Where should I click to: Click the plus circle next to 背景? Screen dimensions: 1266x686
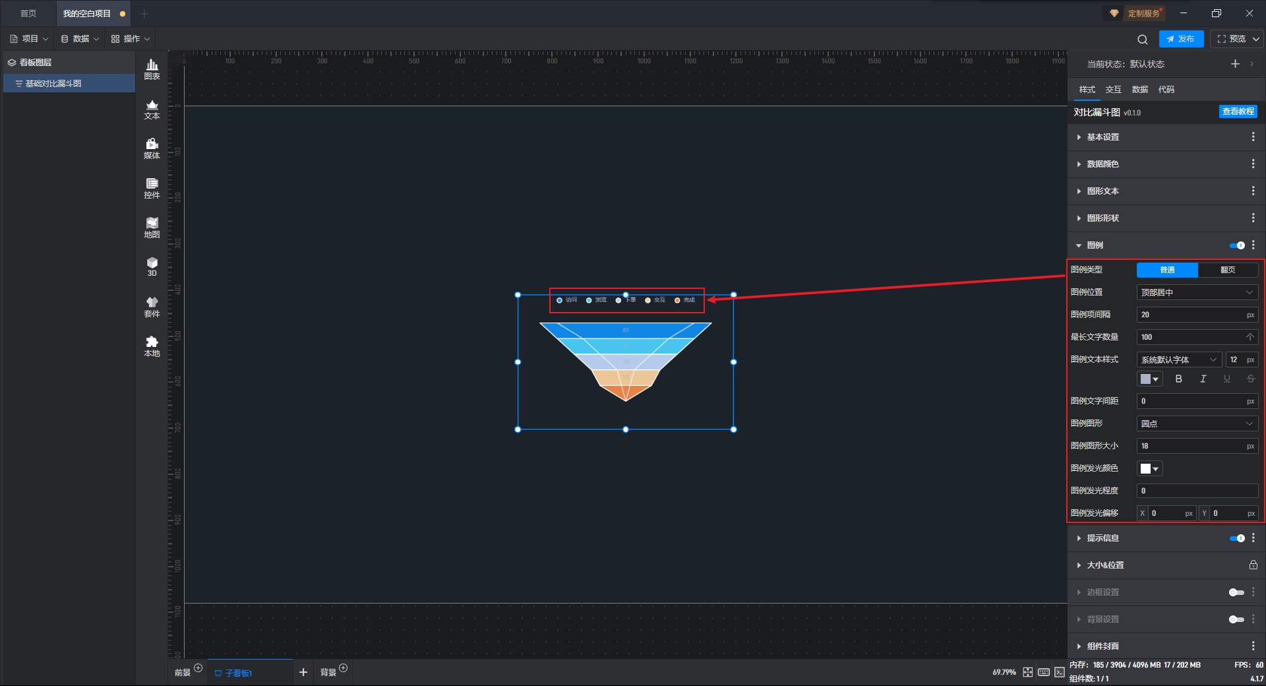point(343,668)
